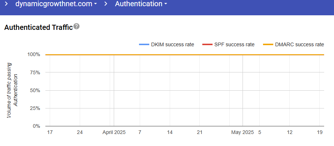Click the 0% y-axis label

point(36,126)
